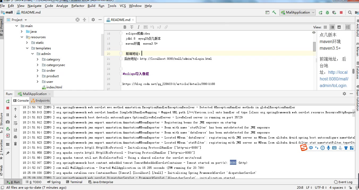Viewport: 359px width, 190px height.
Task: Click the markdown link insertion icon
Action: pos(166,27)
